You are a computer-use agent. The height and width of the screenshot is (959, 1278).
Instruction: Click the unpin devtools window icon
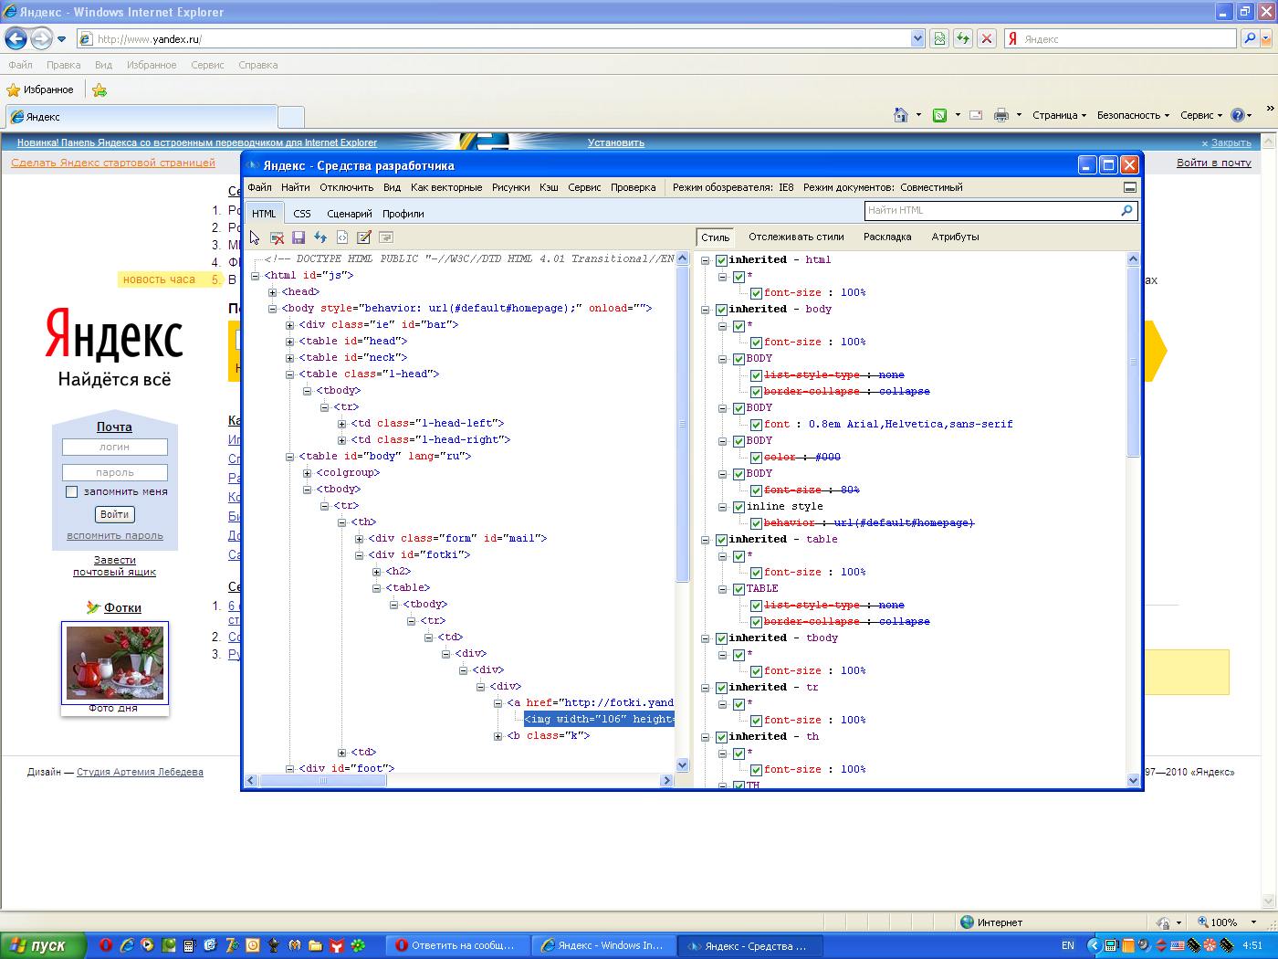(x=1129, y=187)
